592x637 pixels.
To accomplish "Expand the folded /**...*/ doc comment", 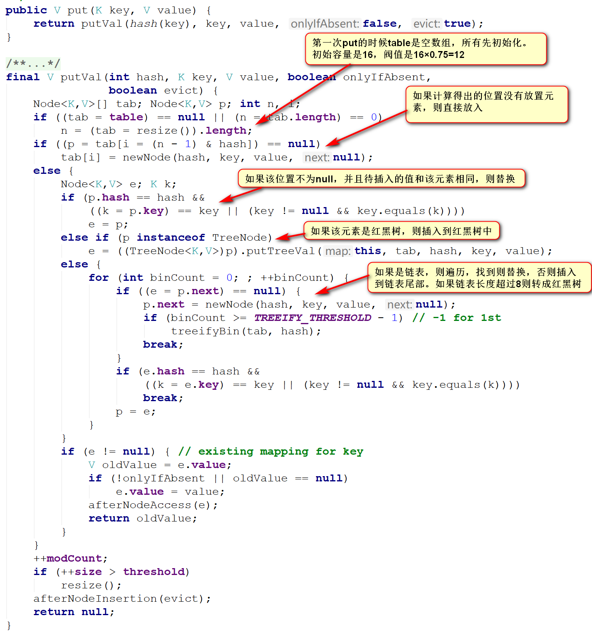I will pyautogui.click(x=33, y=64).
